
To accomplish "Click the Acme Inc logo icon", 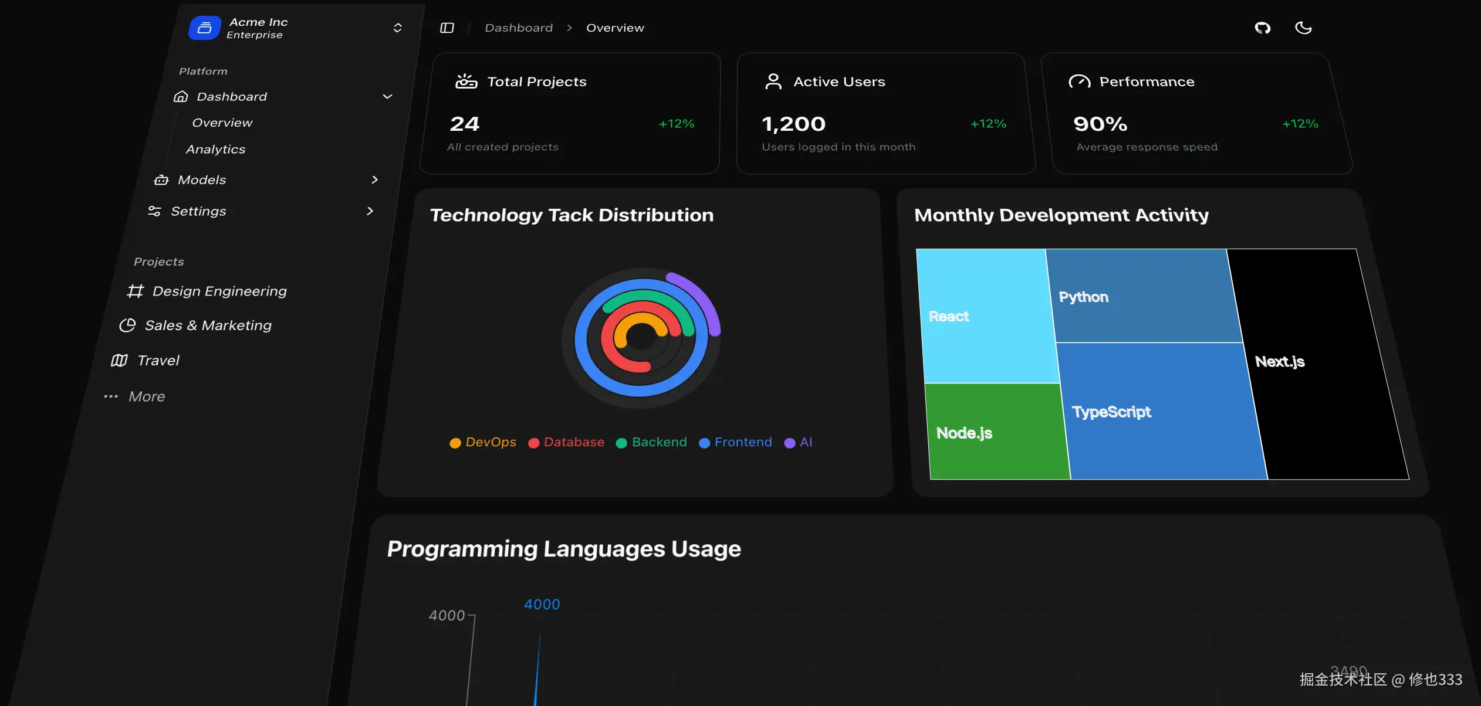I will coord(204,28).
